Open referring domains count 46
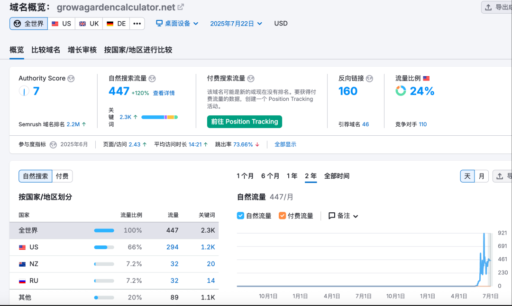This screenshot has width=512, height=306. pyautogui.click(x=366, y=124)
